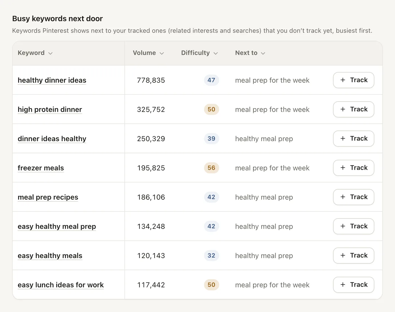Open the easy healthy meal prep link
The height and width of the screenshot is (312, 395).
pos(57,226)
